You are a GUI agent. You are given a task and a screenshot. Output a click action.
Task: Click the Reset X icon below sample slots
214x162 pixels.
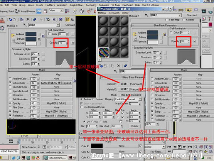point(119,66)
